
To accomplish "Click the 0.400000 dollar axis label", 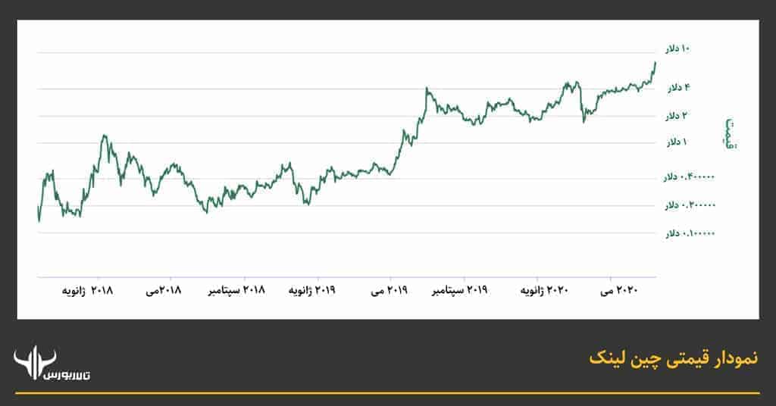I will (x=690, y=176).
